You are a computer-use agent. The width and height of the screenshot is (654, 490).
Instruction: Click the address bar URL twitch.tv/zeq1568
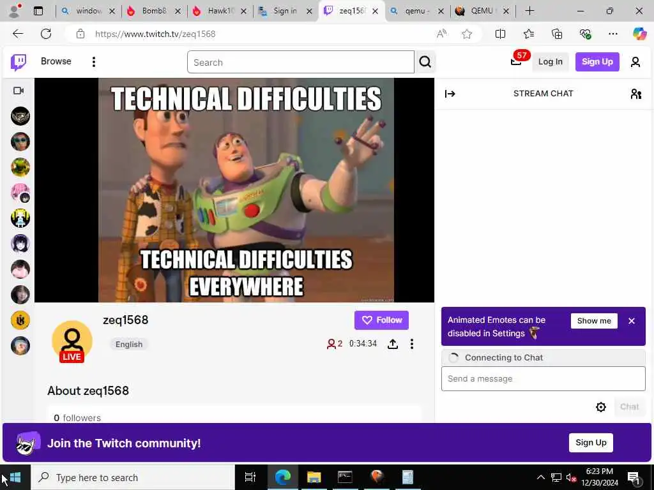point(155,34)
